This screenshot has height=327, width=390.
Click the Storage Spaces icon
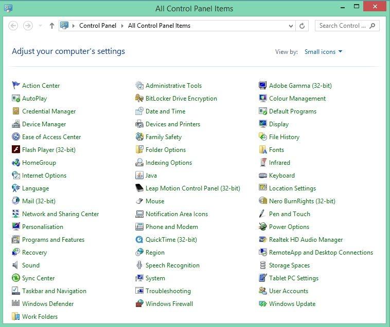click(x=262, y=265)
